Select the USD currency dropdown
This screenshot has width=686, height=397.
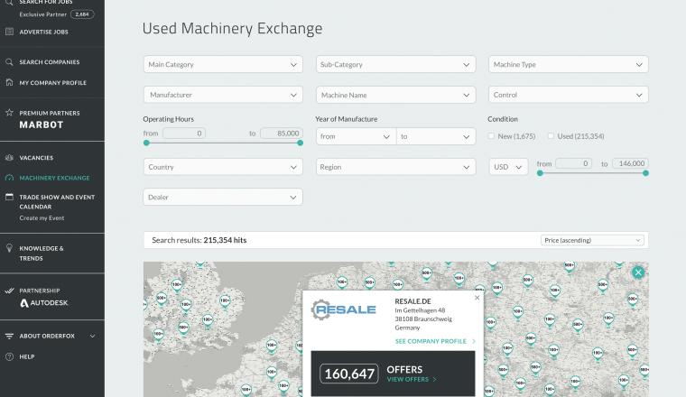click(508, 167)
